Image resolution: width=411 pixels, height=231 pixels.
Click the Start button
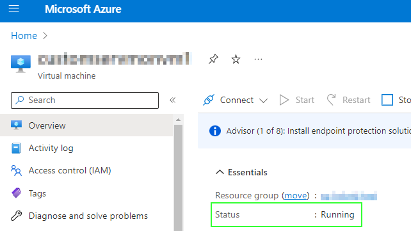(296, 100)
